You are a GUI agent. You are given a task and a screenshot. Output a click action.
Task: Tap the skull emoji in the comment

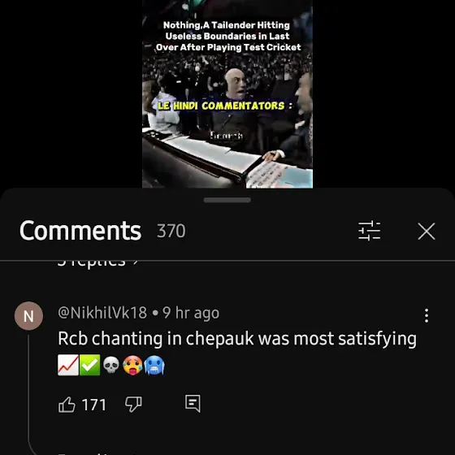[111, 365]
